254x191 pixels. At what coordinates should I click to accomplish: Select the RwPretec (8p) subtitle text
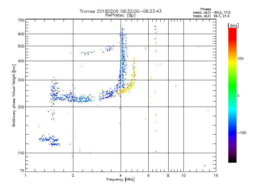[x=120, y=15]
